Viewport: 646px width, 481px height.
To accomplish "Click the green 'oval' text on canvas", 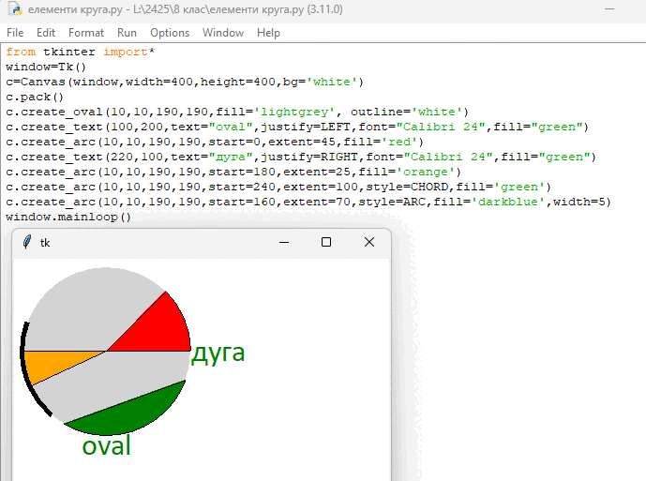I will (x=106, y=445).
